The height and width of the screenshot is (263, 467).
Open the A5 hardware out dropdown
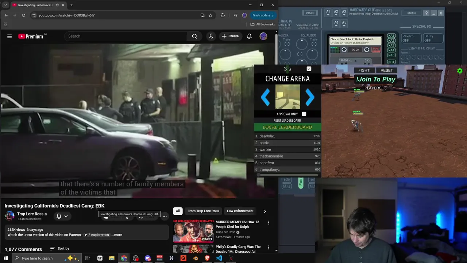(x=344, y=24)
